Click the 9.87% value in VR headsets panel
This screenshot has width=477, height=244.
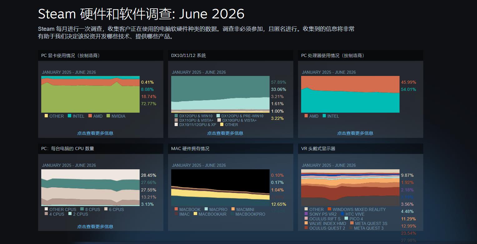coord(407,175)
